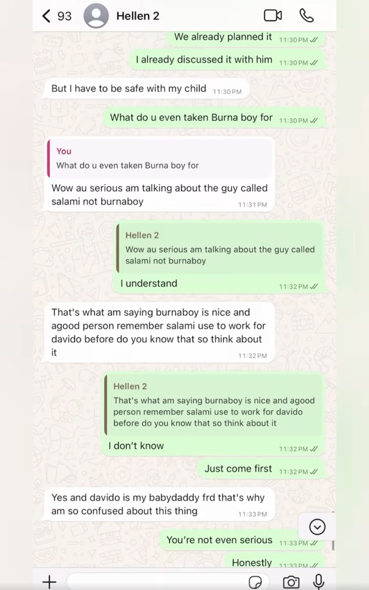Select the 'I understand' message bubble
The height and width of the screenshot is (590, 369).
tap(149, 283)
